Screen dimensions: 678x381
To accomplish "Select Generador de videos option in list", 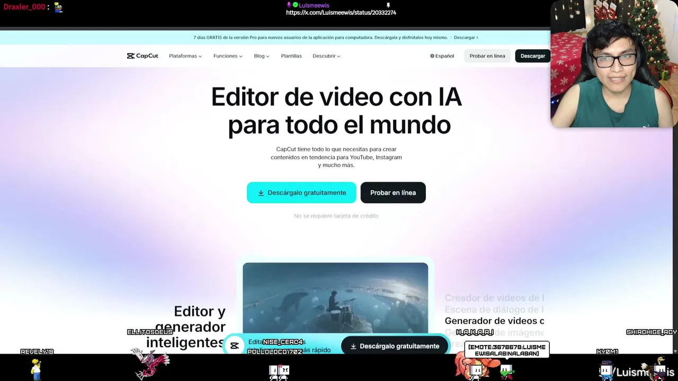I will click(494, 321).
